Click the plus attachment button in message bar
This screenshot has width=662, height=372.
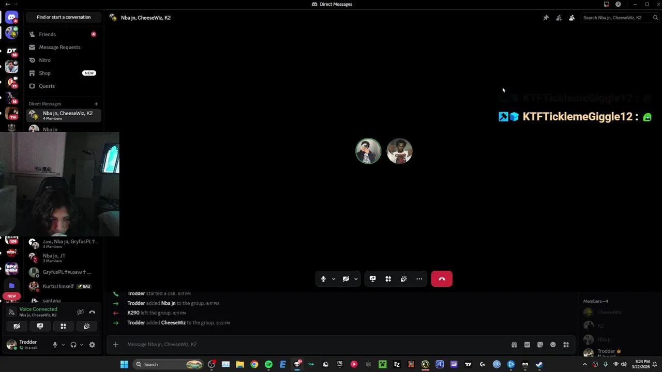click(116, 345)
